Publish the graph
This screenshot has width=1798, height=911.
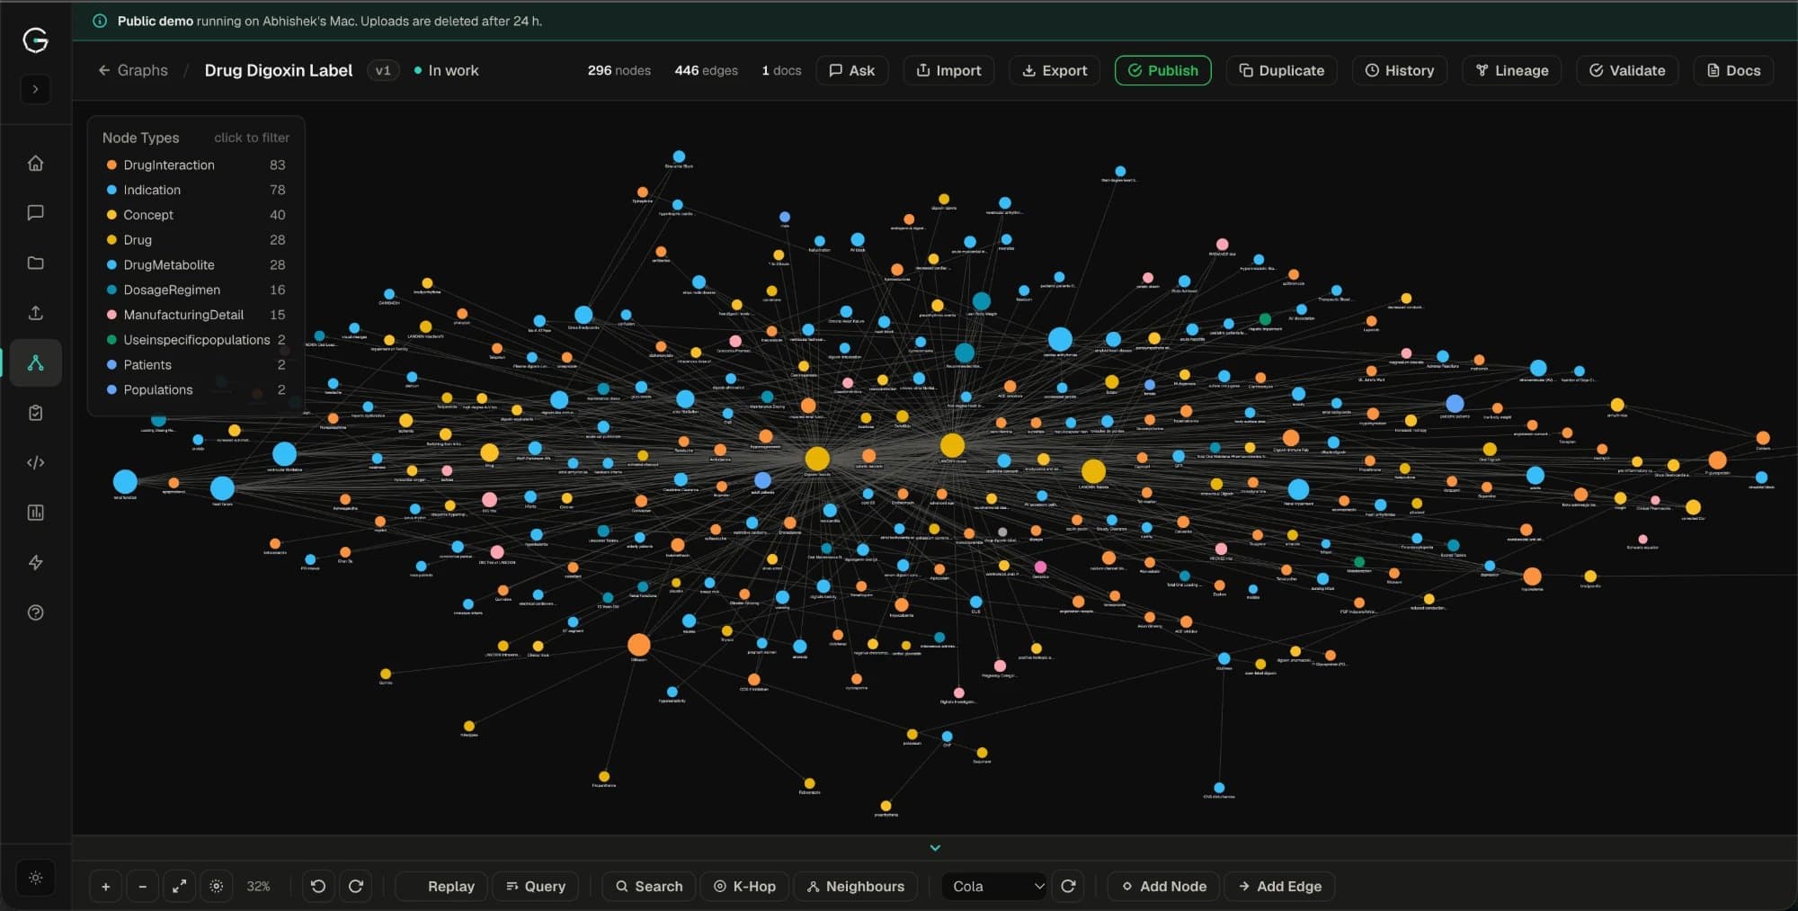click(x=1162, y=70)
